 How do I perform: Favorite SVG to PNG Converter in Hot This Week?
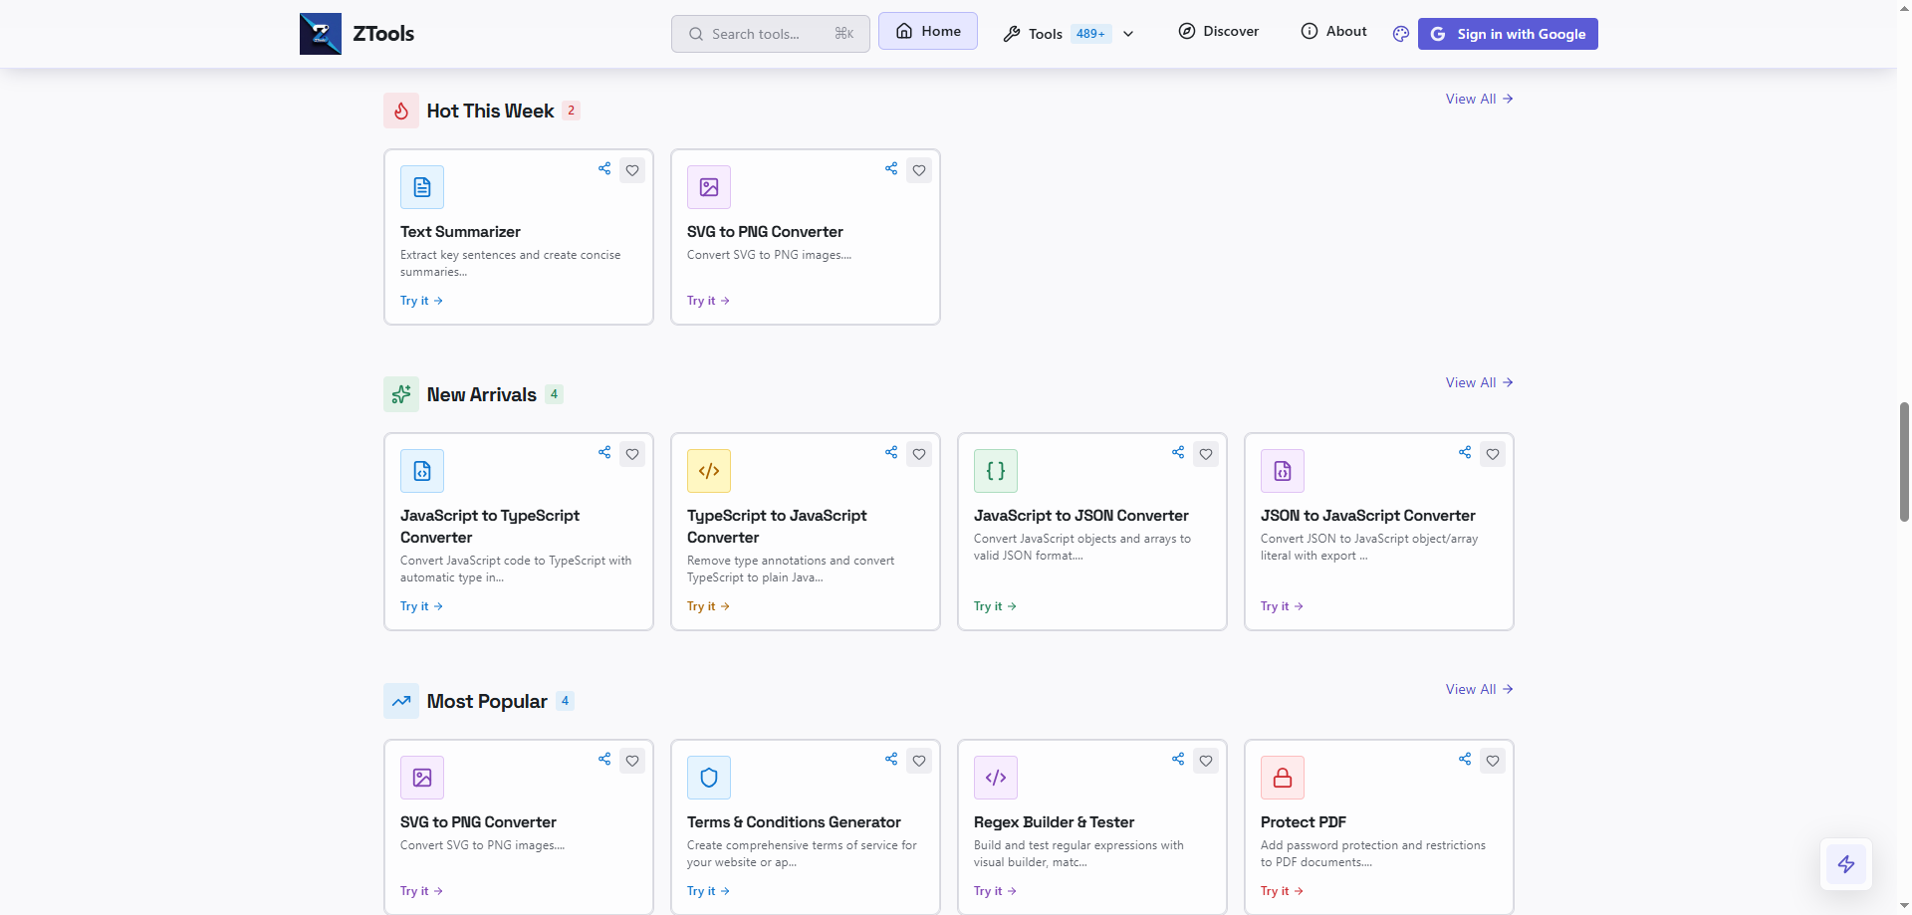click(919, 170)
